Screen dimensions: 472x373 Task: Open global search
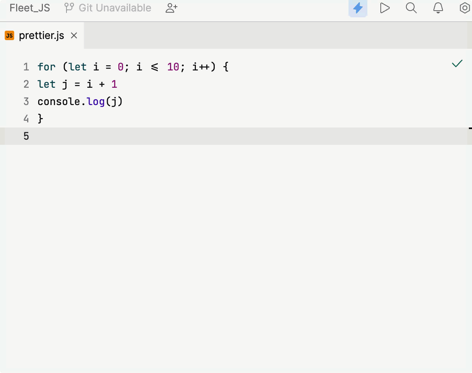tap(411, 8)
